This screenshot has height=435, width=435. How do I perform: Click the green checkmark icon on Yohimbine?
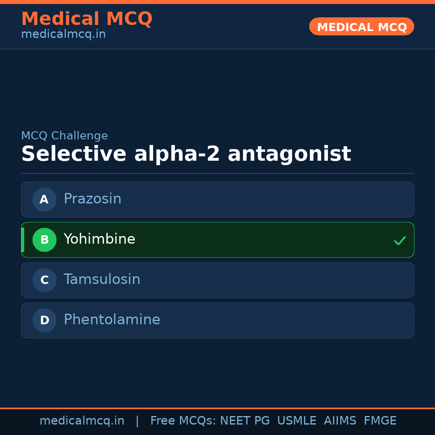(400, 240)
